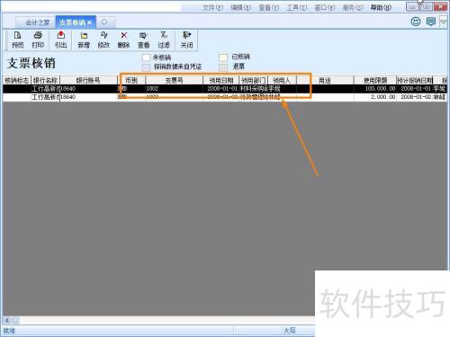The width and height of the screenshot is (450, 337).
Task: Click the 关闭 close toolbar icon
Action: point(186,40)
